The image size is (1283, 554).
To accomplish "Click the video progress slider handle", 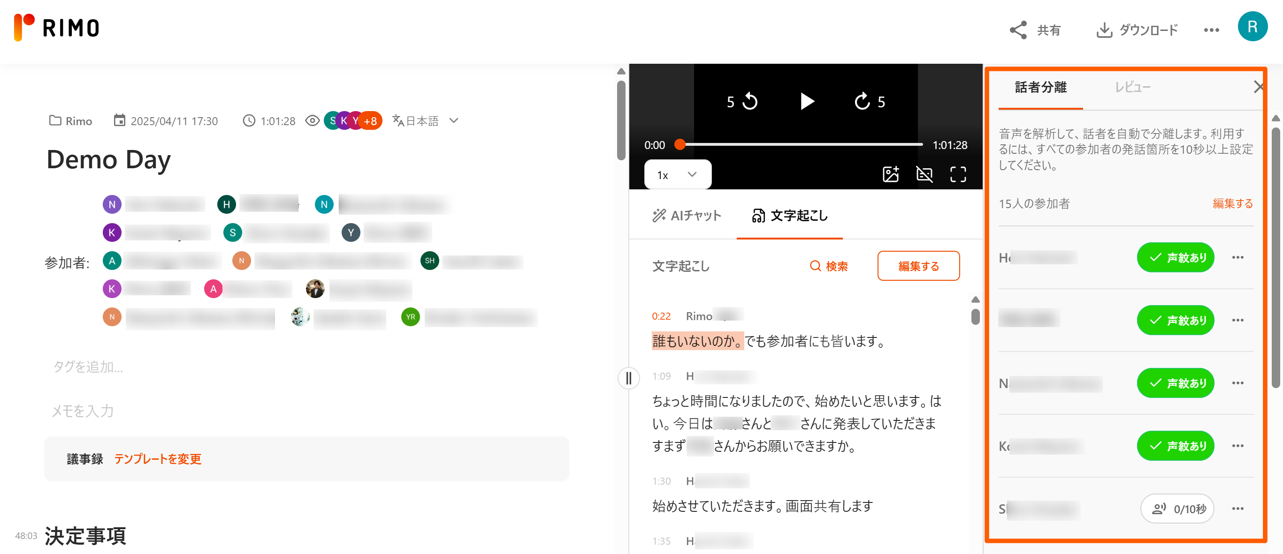I will pos(680,145).
